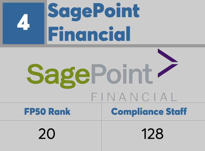Image resolution: width=205 pixels, height=151 pixels.
Task: Select the compliance staff value 128
Action: 153,134
